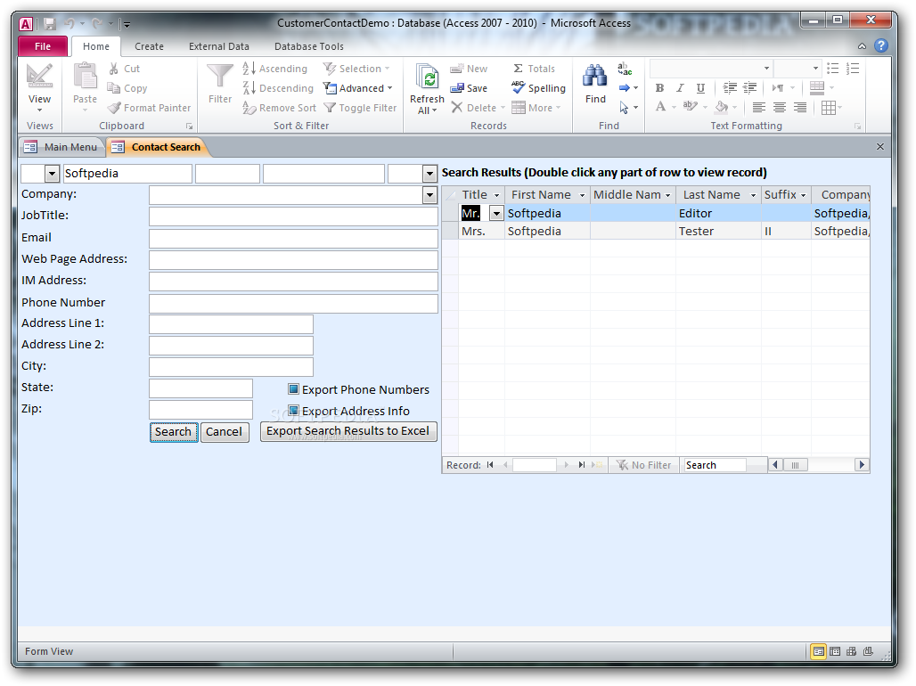Open the View button in the ribbon
Screen dimensions: 916x686
click(x=39, y=87)
